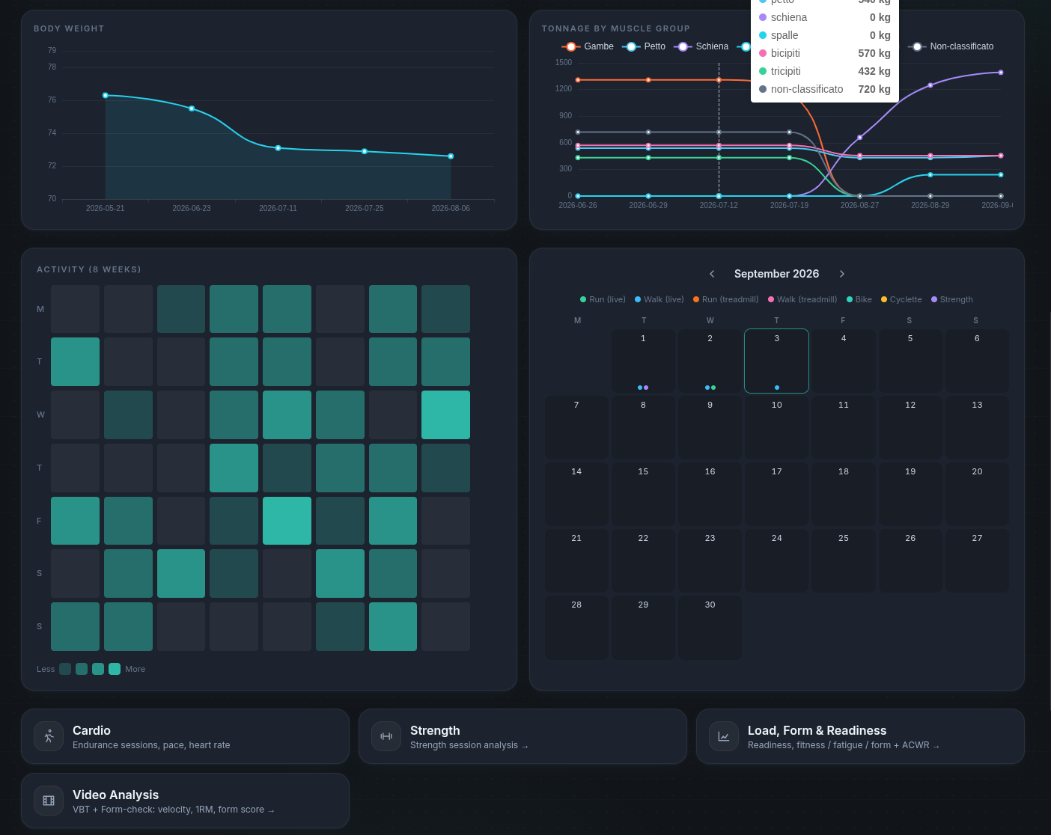Click the '2026-07-12' tonnage axis label
The image size is (1051, 835).
coord(719,205)
